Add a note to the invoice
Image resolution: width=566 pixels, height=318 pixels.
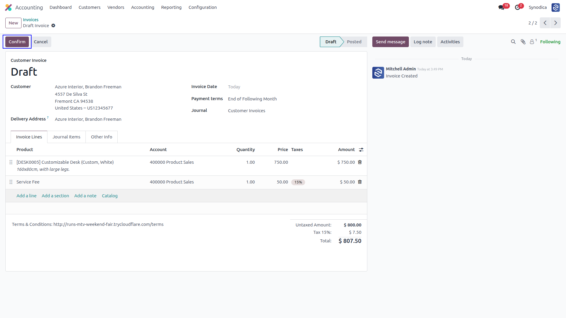click(x=85, y=196)
